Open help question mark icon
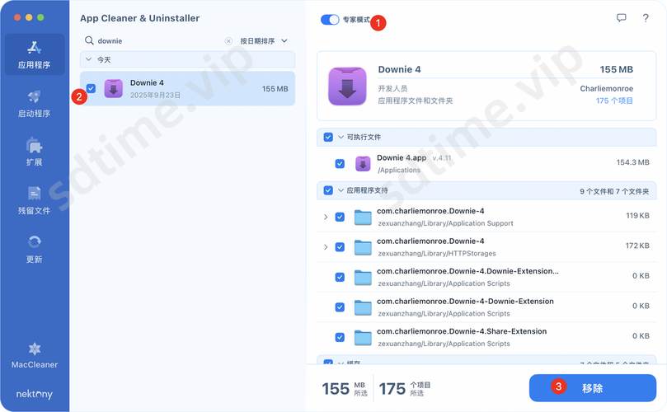The height and width of the screenshot is (412, 667). pyautogui.click(x=646, y=18)
